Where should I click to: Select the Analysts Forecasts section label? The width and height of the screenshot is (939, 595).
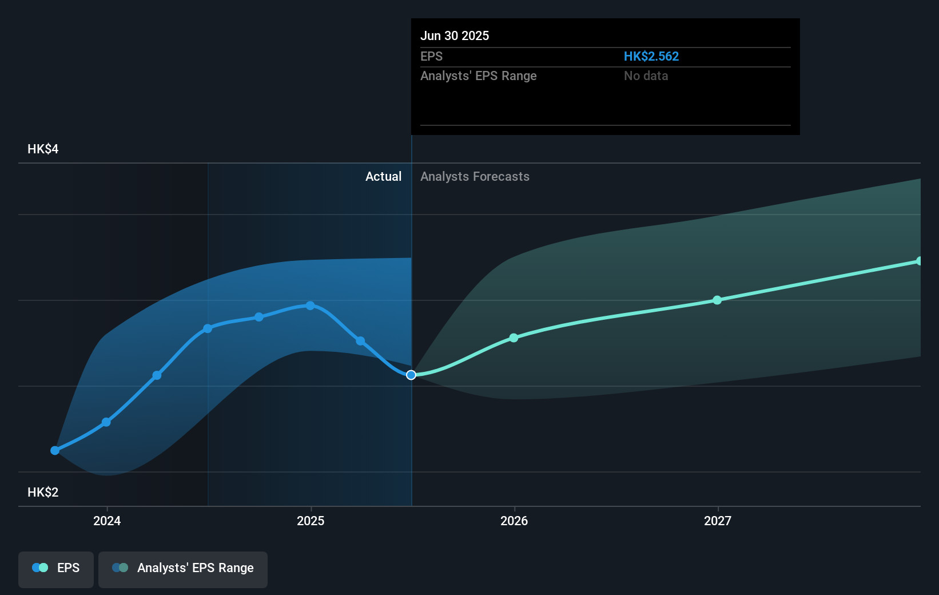[475, 176]
